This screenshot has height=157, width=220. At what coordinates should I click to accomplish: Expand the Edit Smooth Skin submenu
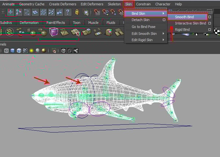[x=146, y=34]
